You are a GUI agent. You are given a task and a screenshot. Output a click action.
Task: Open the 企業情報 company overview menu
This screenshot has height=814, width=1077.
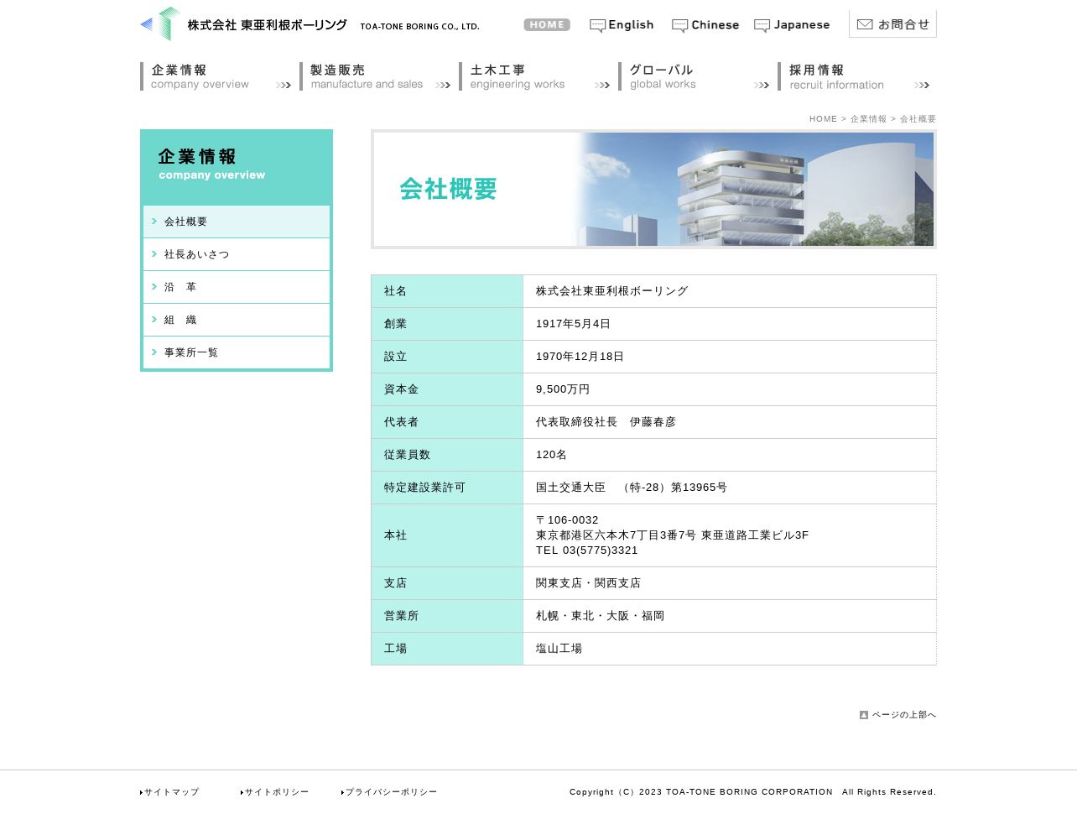pos(216,76)
